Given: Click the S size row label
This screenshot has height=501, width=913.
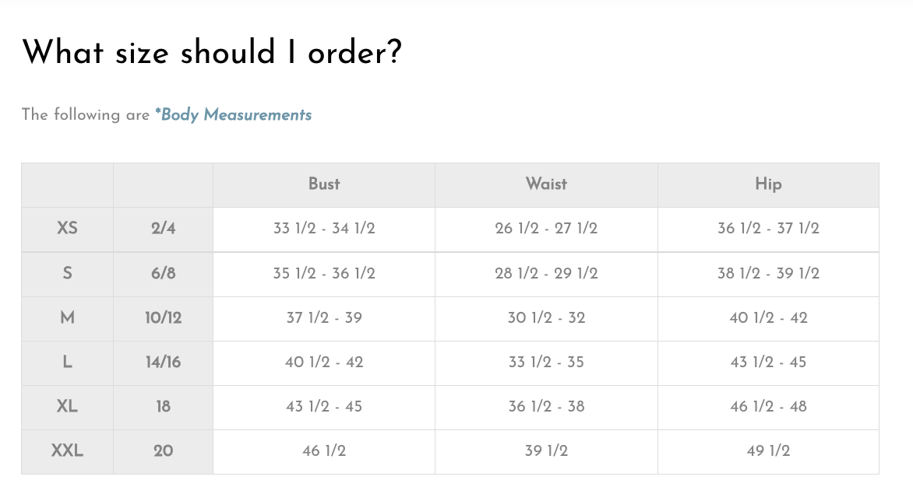Looking at the screenshot, I should pyautogui.click(x=67, y=273).
